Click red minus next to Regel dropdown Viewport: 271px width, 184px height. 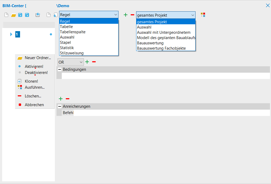[132, 15]
